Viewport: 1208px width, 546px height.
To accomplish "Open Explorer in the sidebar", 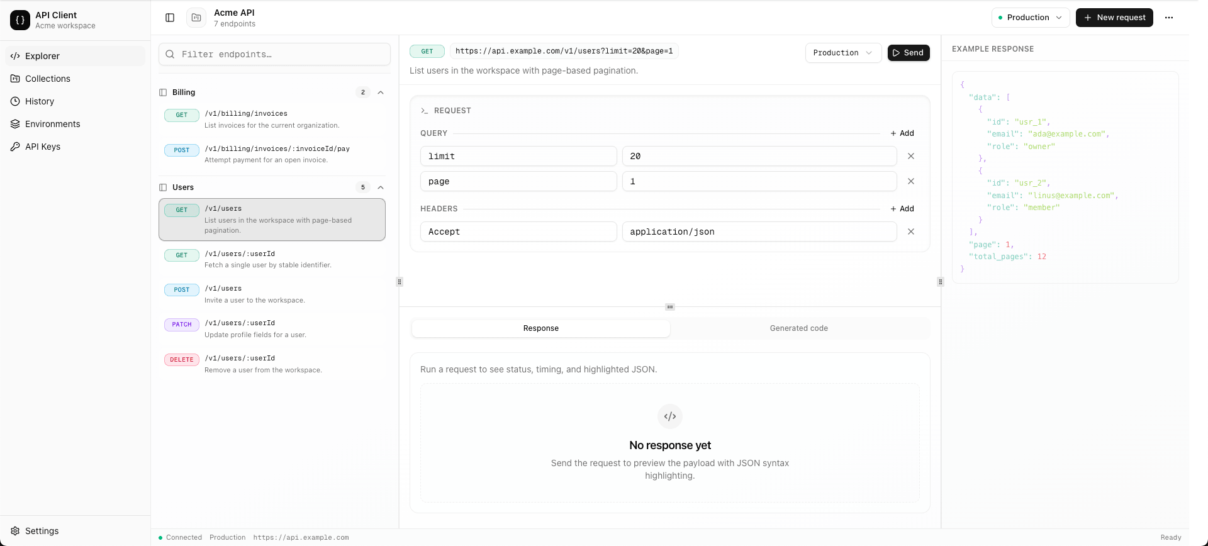I will click(x=75, y=56).
